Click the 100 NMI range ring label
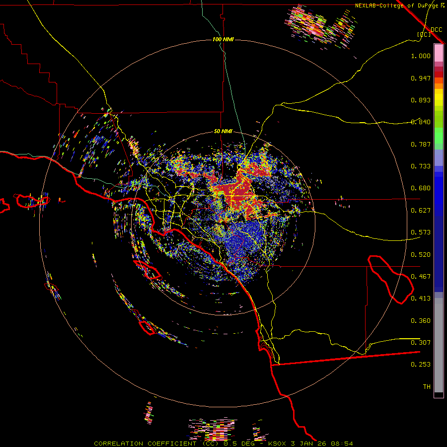The width and height of the screenshot is (447, 447). 223,39
